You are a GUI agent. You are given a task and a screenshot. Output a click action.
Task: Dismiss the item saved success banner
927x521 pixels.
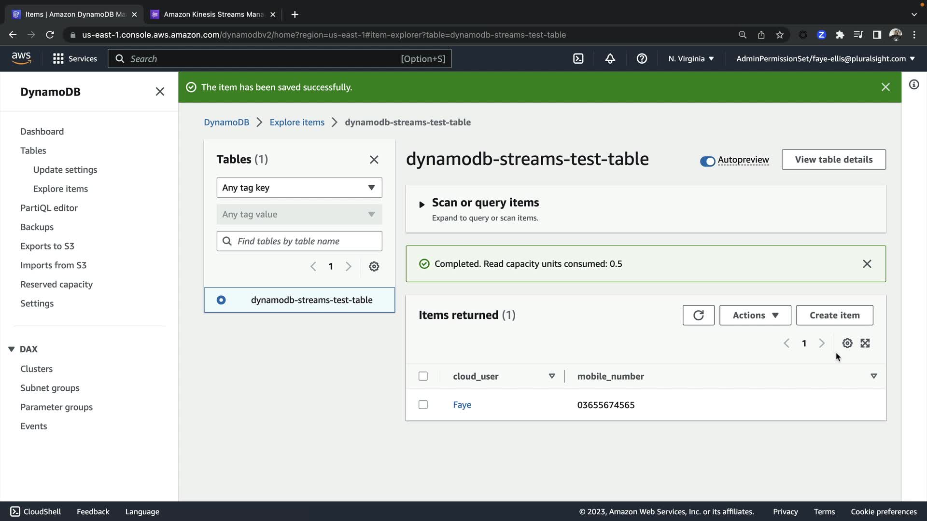point(885,87)
